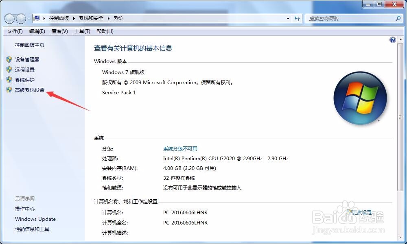Open the 查看(V) menu

[60, 31]
